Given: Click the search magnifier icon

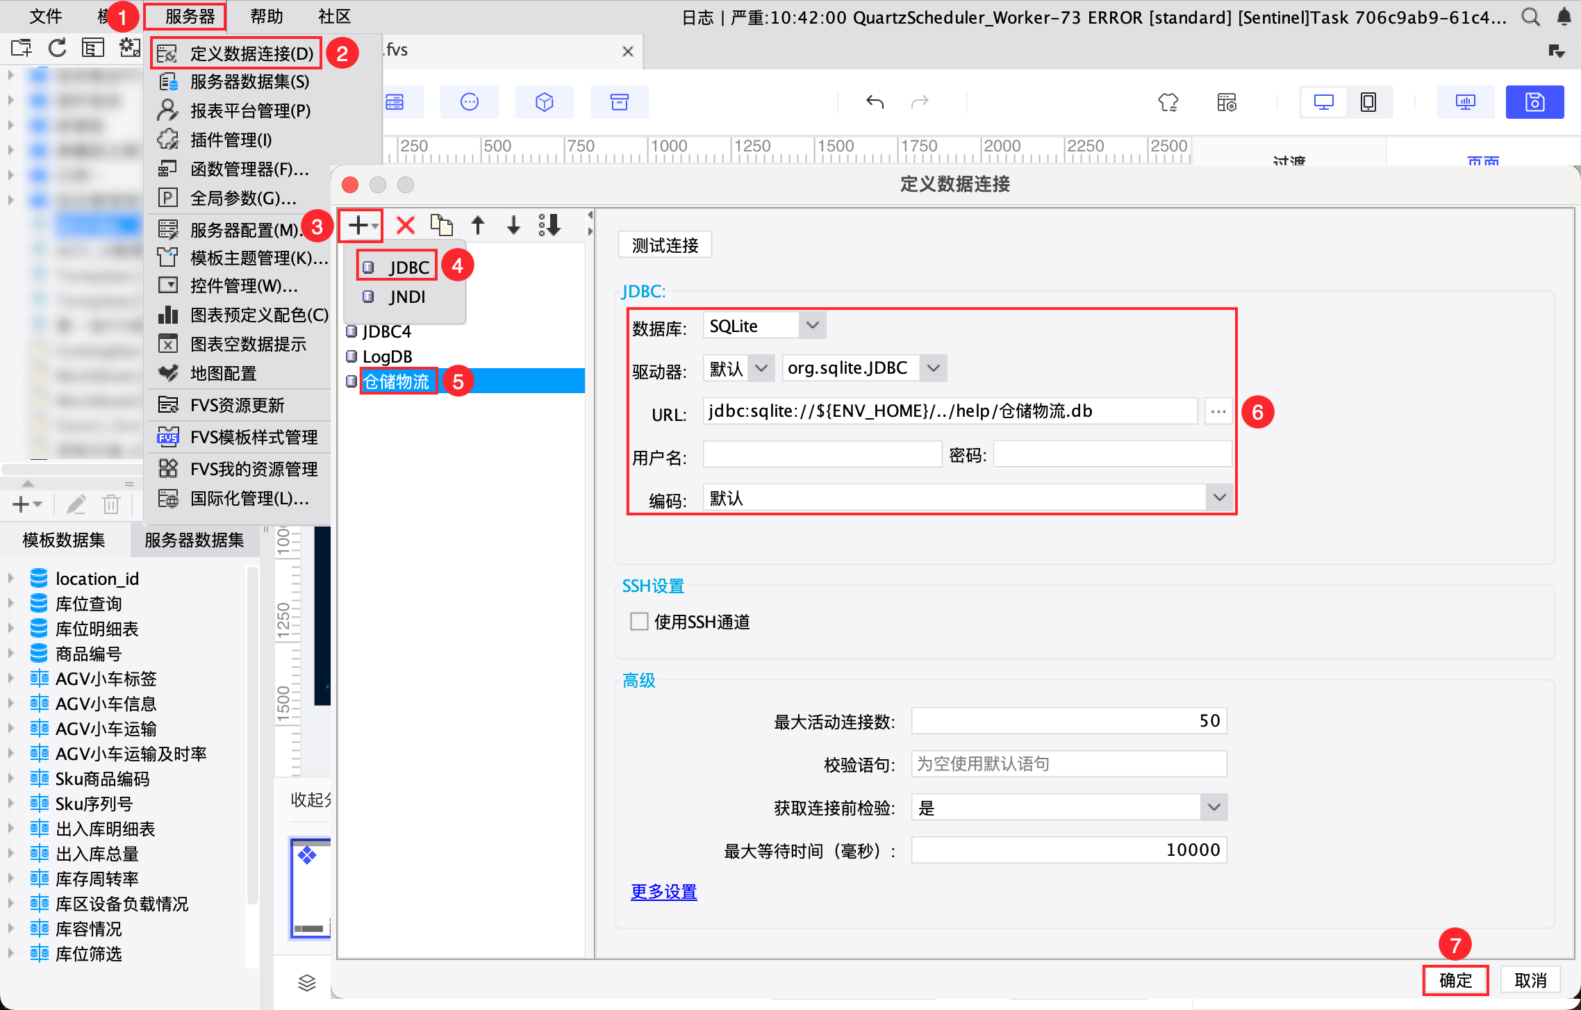Looking at the screenshot, I should pos(1530,17).
